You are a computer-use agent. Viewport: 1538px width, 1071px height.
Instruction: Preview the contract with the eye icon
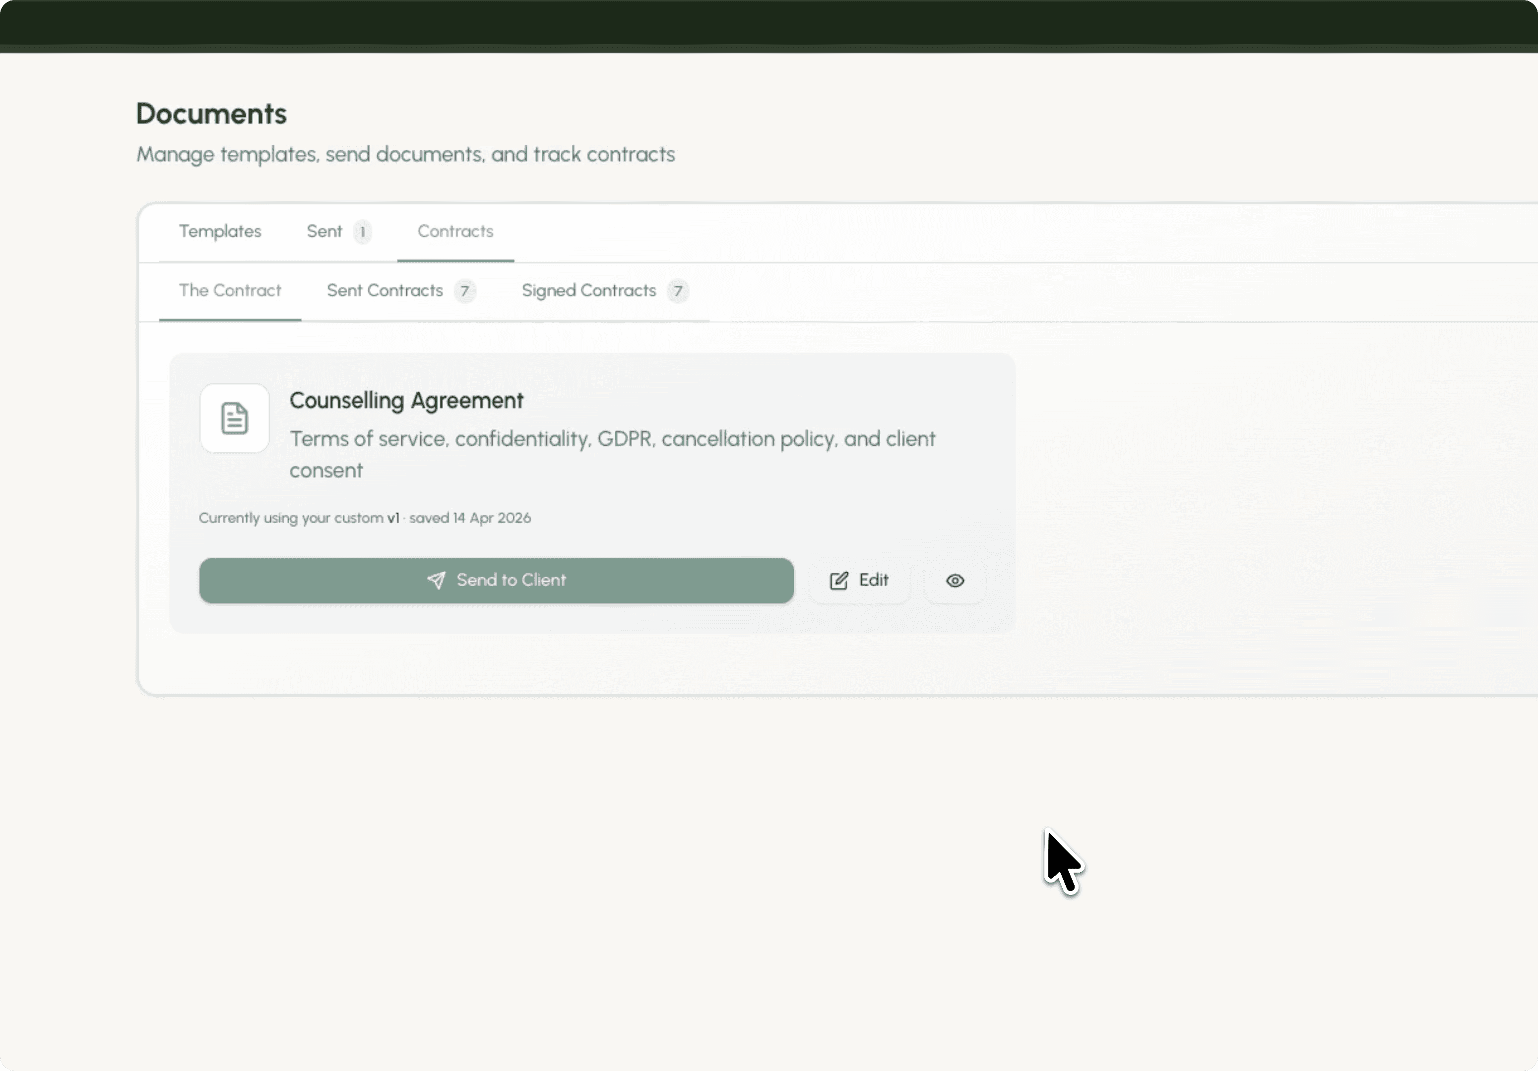click(x=955, y=580)
